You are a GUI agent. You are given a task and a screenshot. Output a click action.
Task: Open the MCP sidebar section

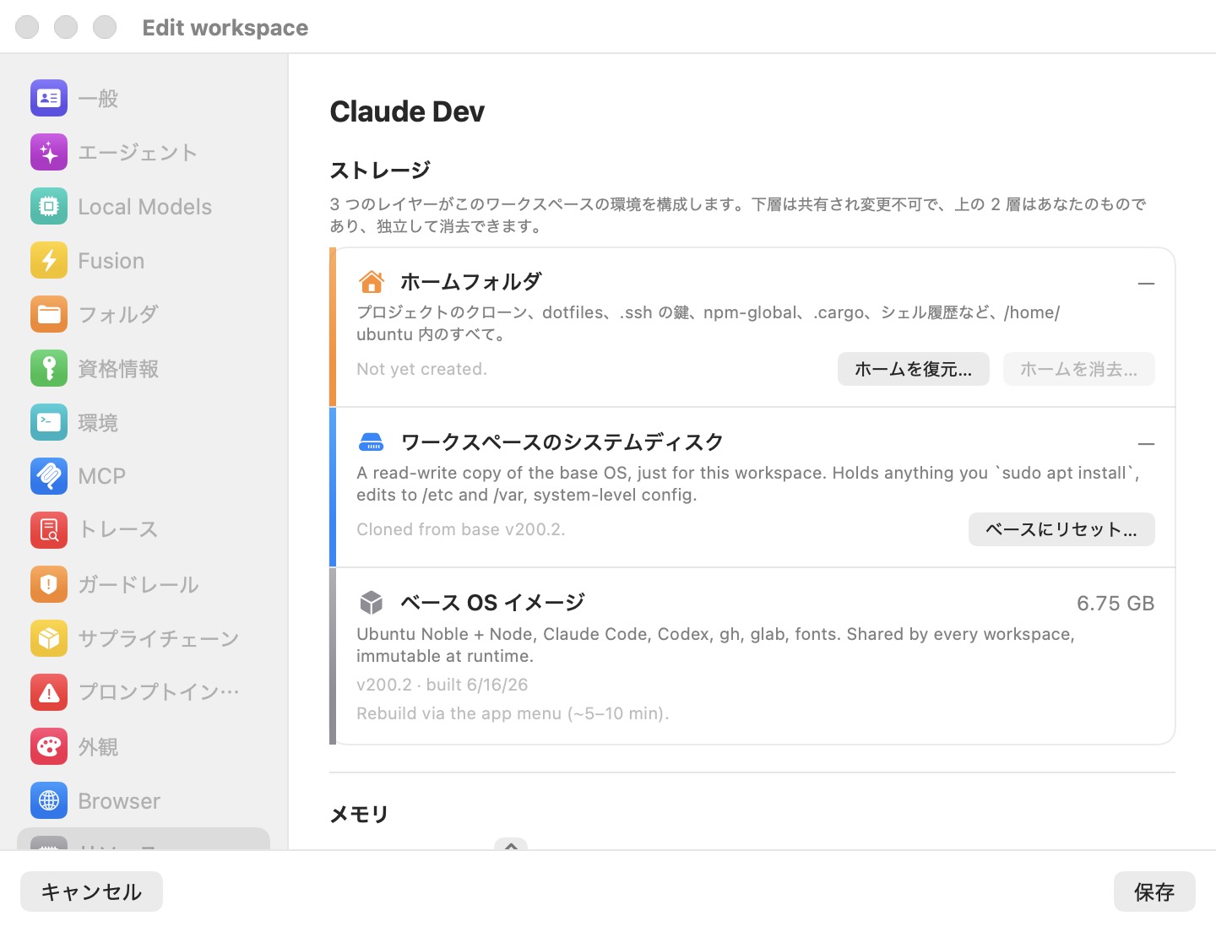(x=144, y=476)
